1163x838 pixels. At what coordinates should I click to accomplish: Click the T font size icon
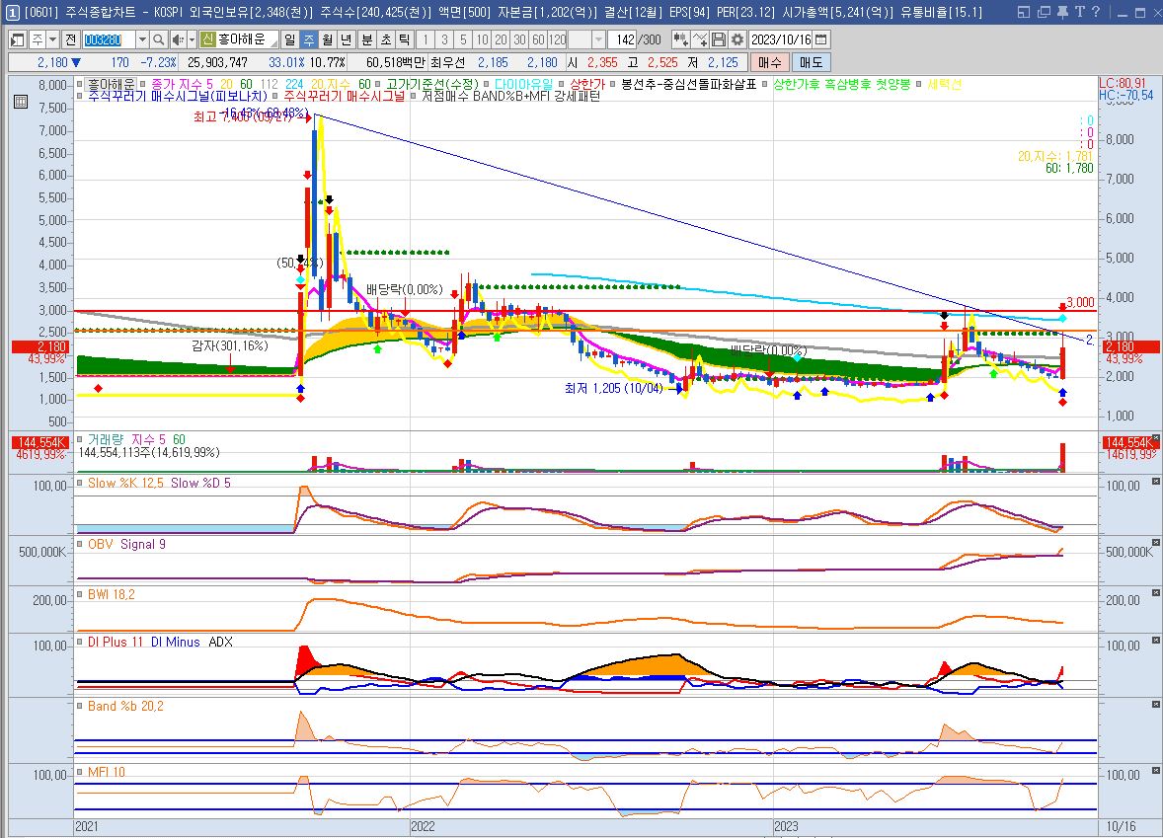pyautogui.click(x=1079, y=12)
